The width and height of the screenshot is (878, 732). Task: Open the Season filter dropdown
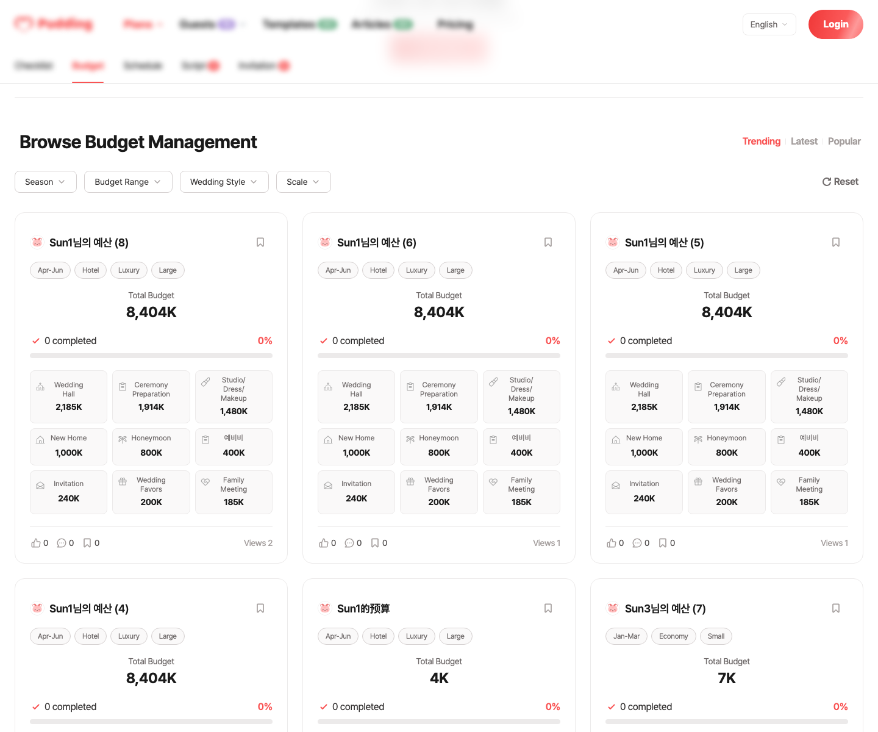(46, 182)
